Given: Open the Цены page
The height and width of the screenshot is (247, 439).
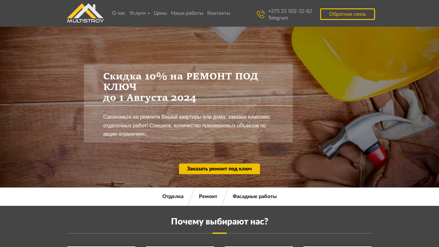Looking at the screenshot, I should [x=160, y=13].
